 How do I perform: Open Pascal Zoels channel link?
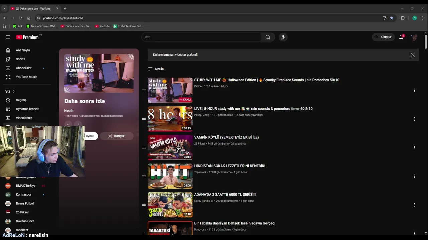point(202,115)
